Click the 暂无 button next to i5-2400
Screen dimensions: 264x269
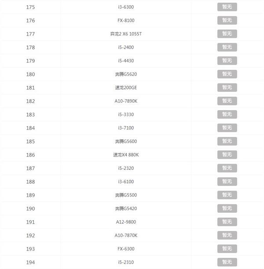(x=227, y=47)
